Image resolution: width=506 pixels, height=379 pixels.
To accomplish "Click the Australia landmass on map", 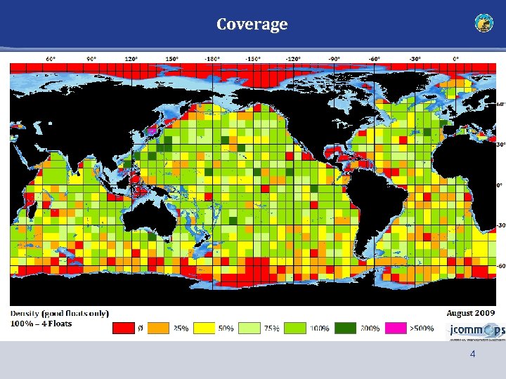I will (149, 217).
